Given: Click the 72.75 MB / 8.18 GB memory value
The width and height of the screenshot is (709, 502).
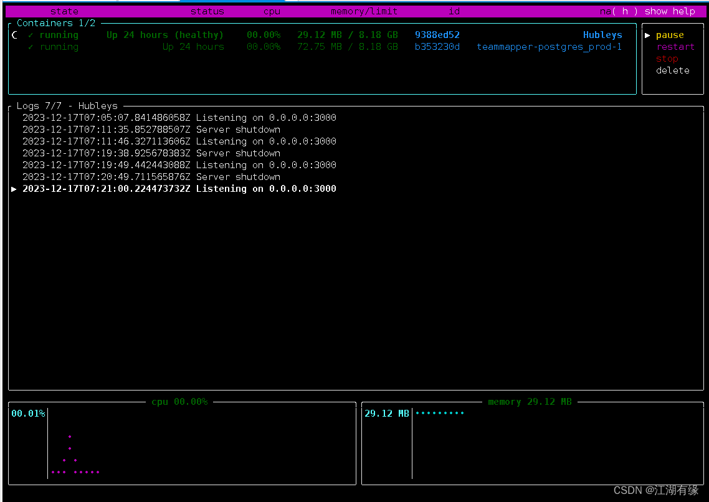Looking at the screenshot, I should pyautogui.click(x=347, y=47).
